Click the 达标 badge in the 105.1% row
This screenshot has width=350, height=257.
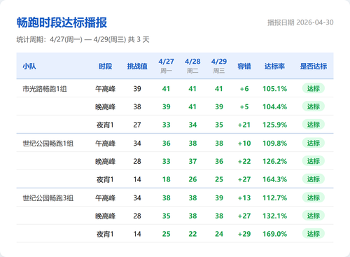coord(314,88)
